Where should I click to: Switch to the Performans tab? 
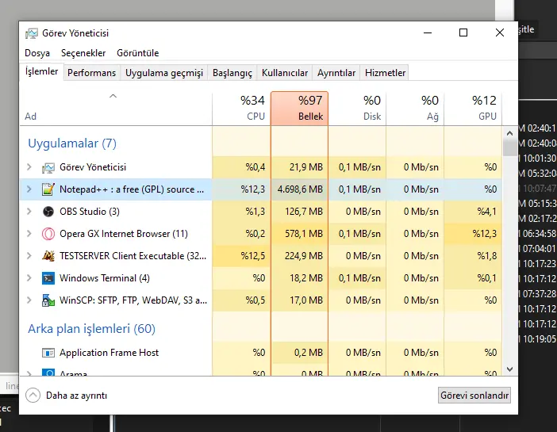(92, 73)
